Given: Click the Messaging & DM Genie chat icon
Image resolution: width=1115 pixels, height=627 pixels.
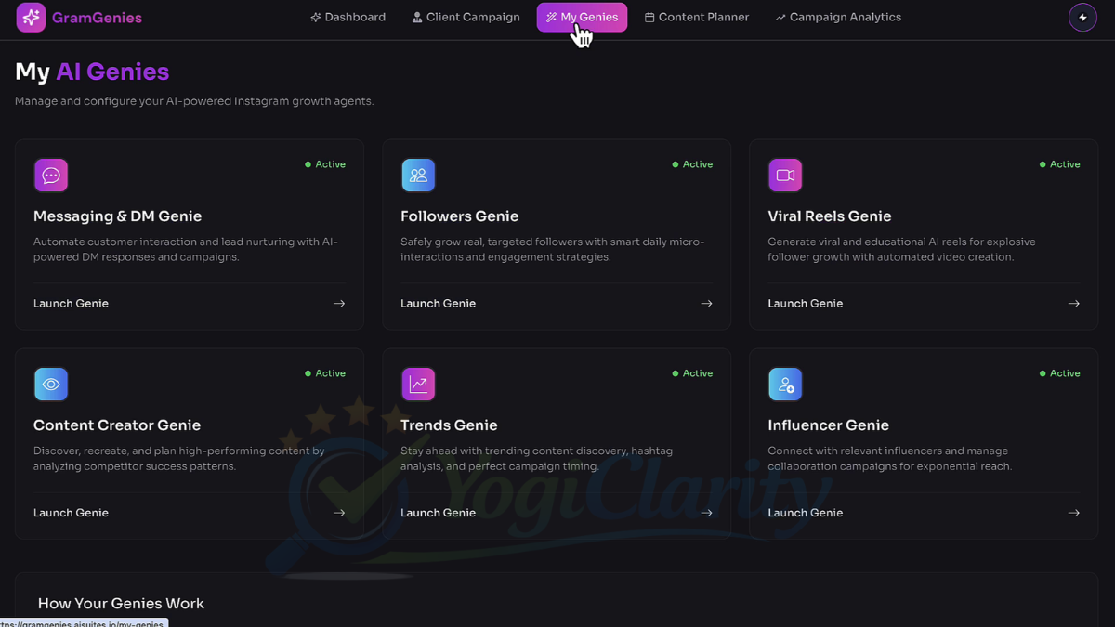Looking at the screenshot, I should point(51,176).
